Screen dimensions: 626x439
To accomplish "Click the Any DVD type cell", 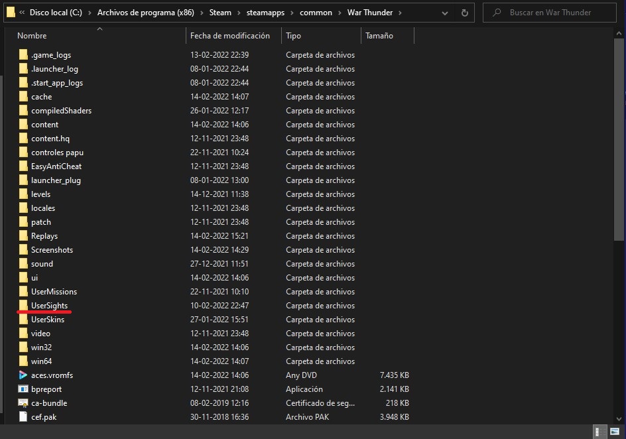I will (302, 375).
